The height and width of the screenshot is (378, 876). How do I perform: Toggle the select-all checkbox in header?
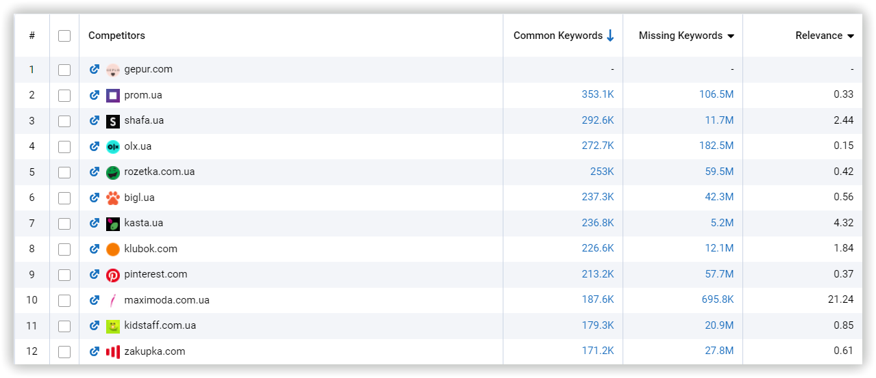click(x=64, y=36)
